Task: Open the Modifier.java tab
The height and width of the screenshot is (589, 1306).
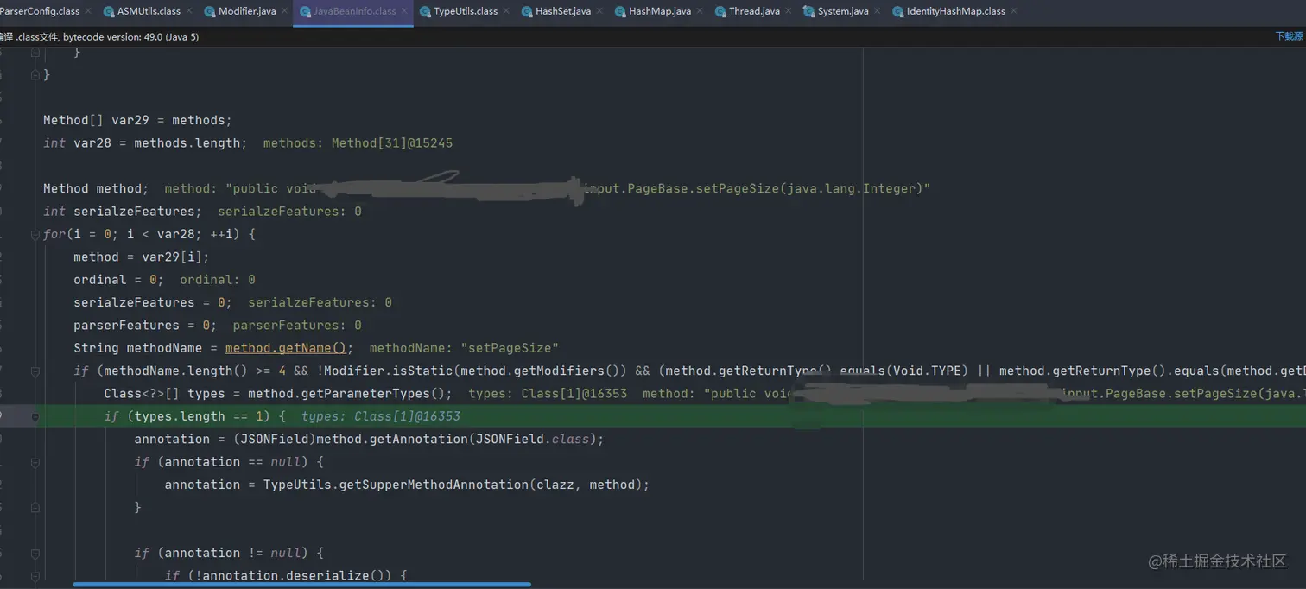Action: 247,11
